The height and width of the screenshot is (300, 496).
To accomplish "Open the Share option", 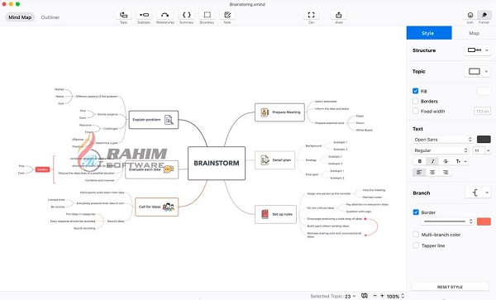I will click(338, 15).
